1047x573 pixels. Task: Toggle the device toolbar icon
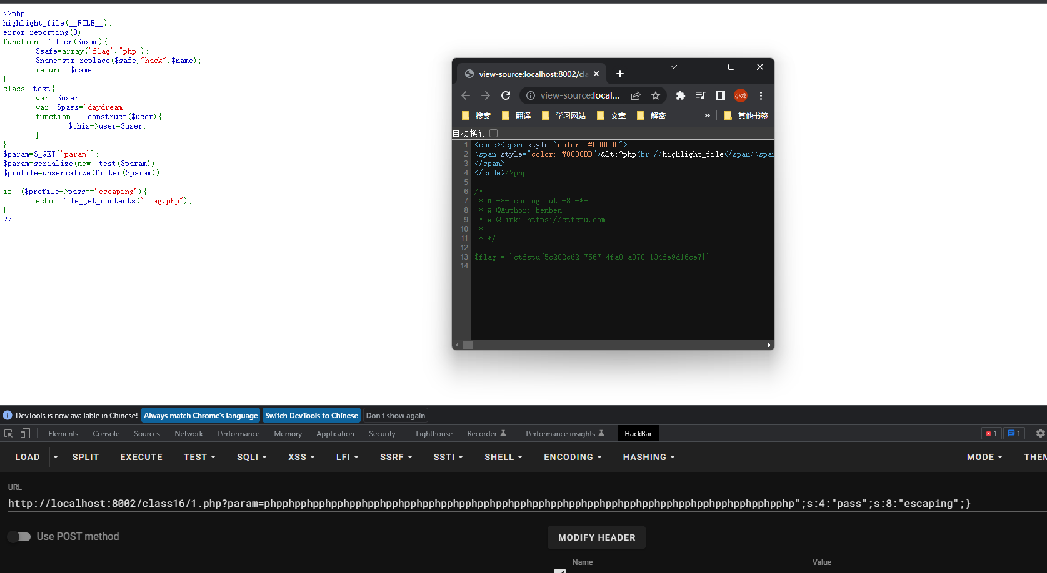25,433
